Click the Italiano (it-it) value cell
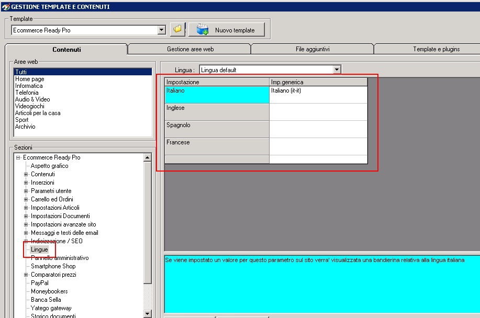This screenshot has height=318, width=480. click(318, 95)
